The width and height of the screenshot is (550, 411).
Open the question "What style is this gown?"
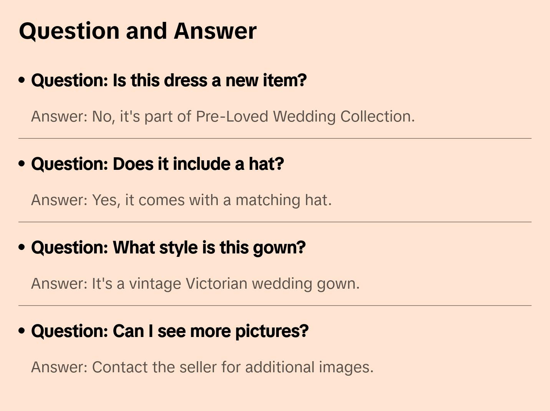pos(168,248)
